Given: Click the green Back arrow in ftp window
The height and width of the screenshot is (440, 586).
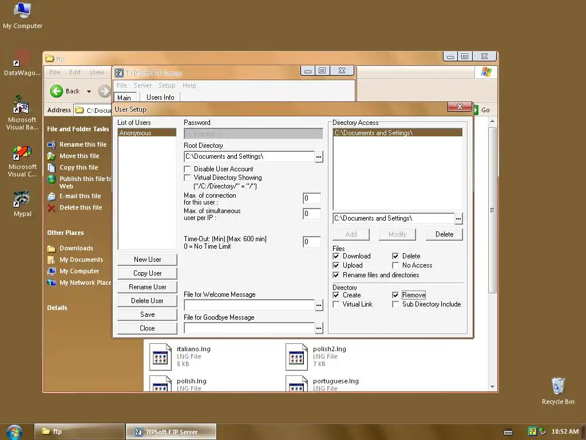Looking at the screenshot, I should point(57,91).
